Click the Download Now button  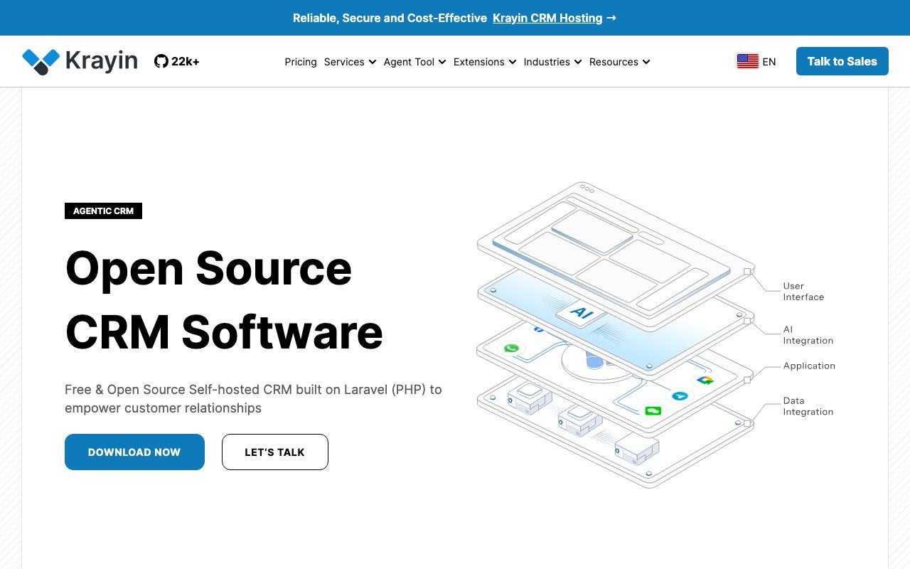[134, 452]
